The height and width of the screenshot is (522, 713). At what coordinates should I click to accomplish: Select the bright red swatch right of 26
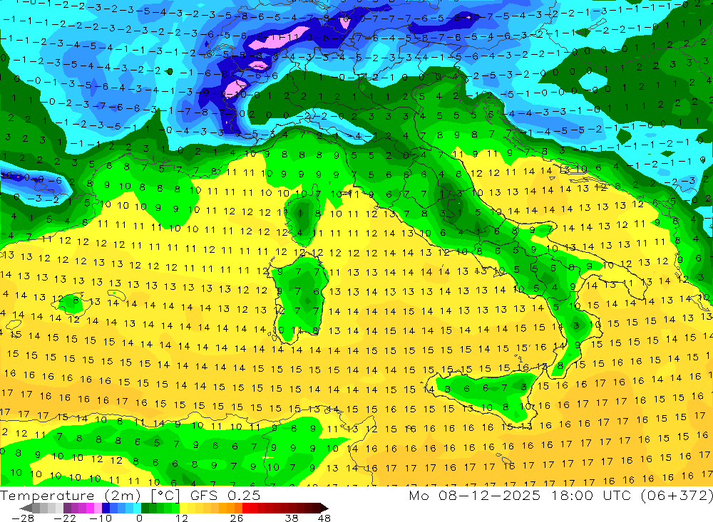point(246,508)
